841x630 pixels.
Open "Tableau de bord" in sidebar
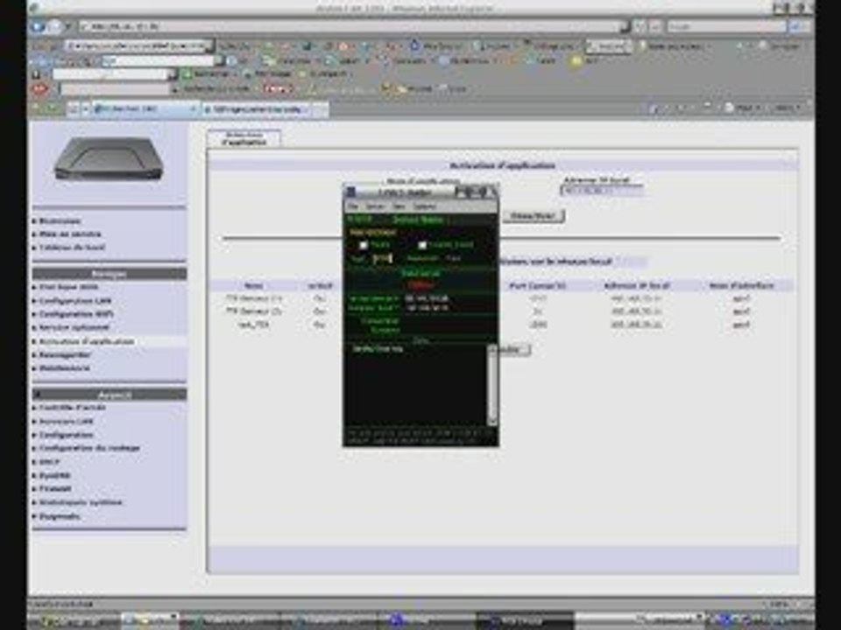72,248
